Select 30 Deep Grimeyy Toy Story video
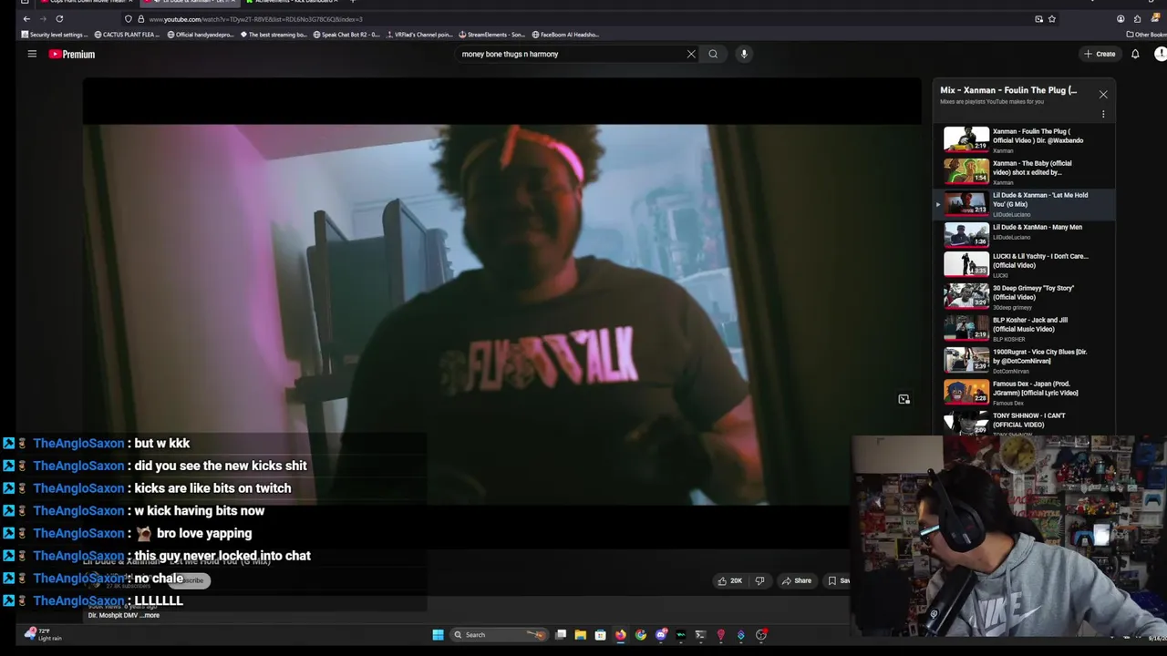The height and width of the screenshot is (656, 1167). pos(1025,297)
